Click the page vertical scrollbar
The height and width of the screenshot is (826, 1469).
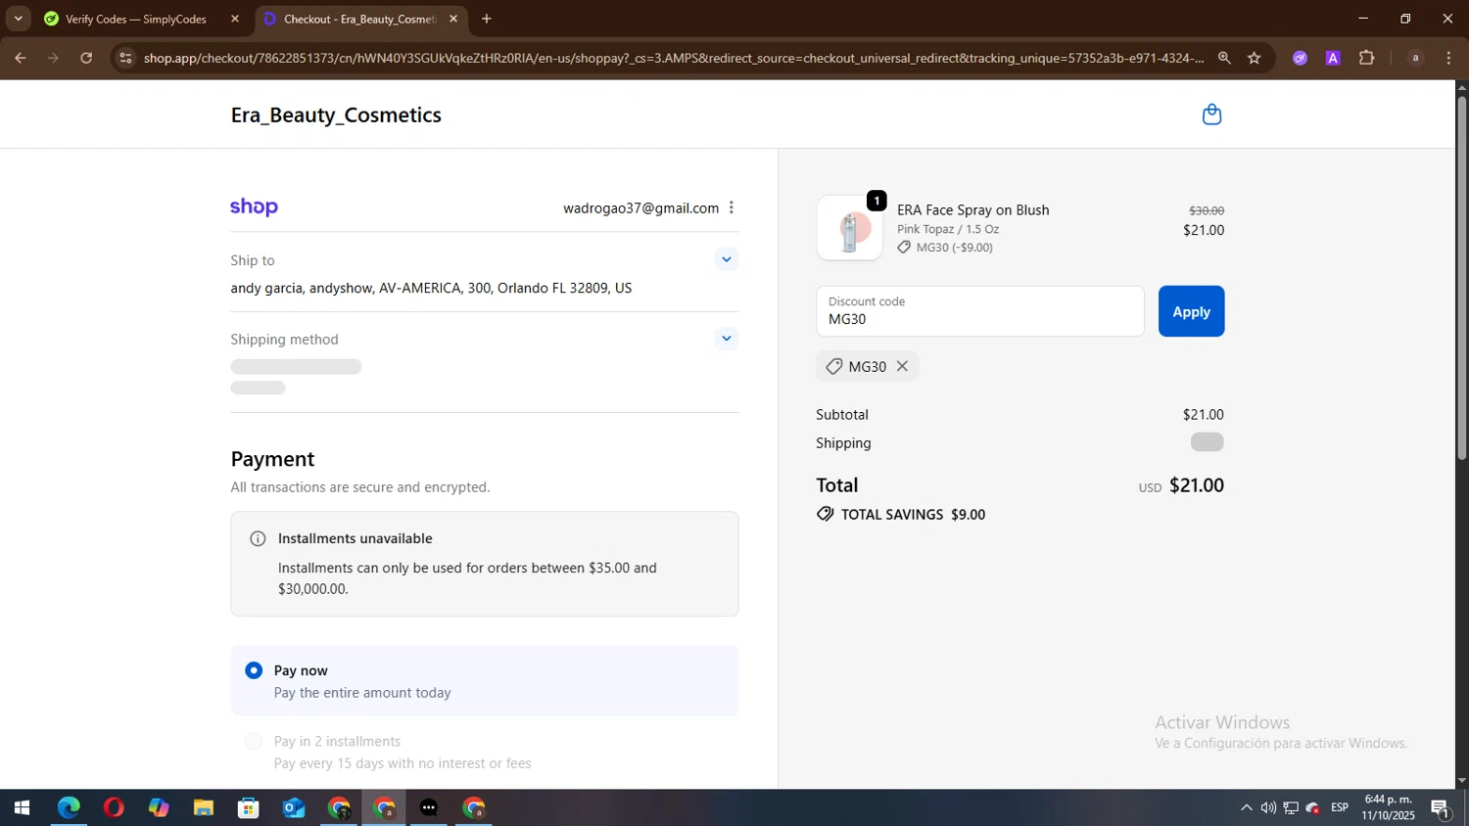(x=1461, y=278)
